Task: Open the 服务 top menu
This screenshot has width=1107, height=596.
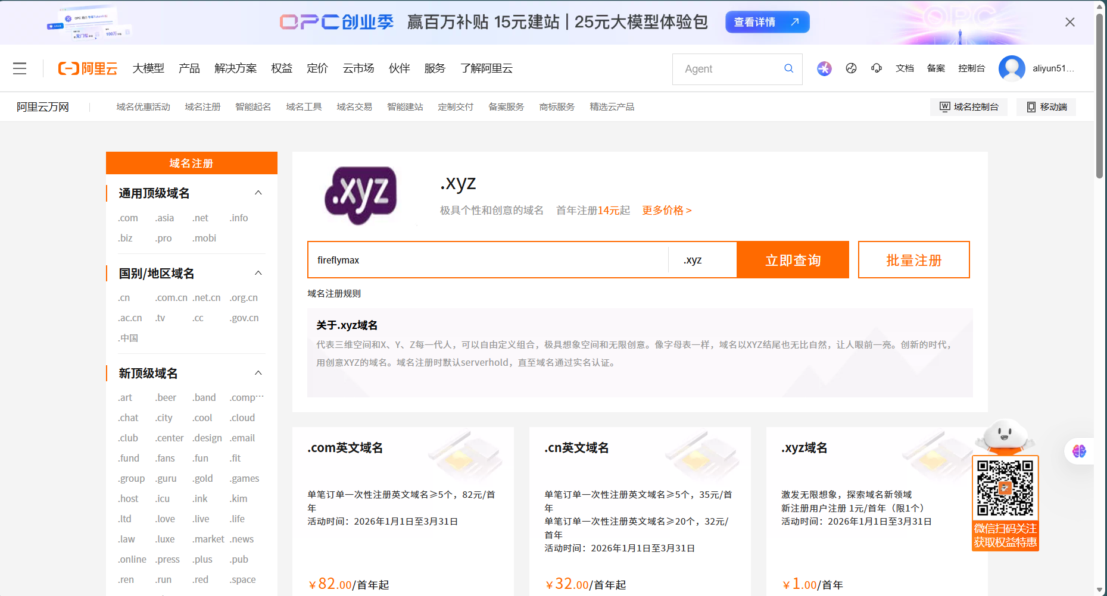Action: 435,68
